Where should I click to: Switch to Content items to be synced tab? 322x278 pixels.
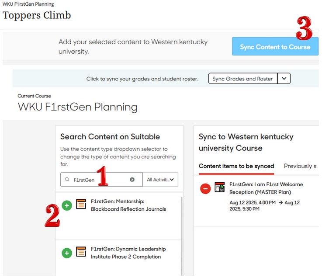coord(236,166)
